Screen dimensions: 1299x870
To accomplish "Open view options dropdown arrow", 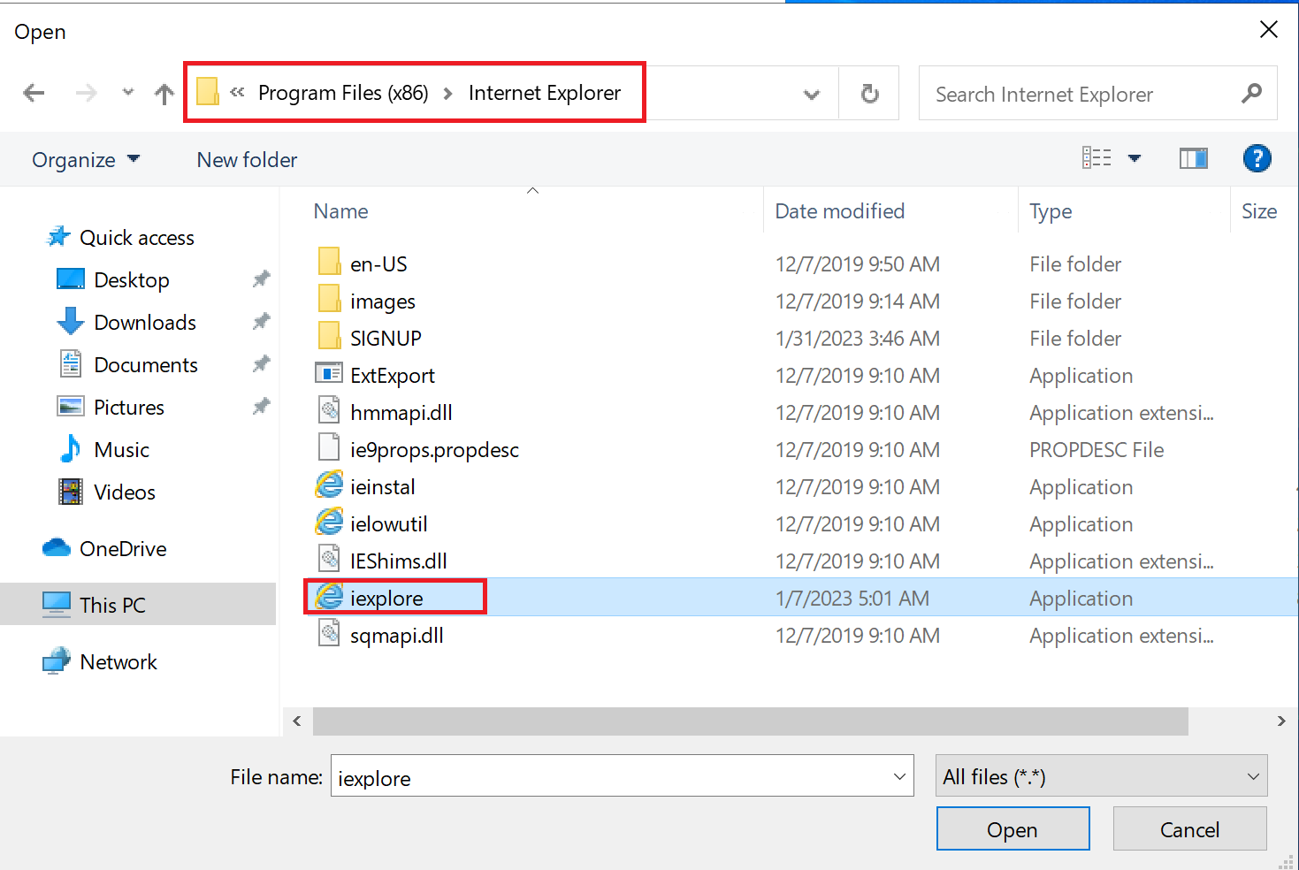I will [1135, 159].
